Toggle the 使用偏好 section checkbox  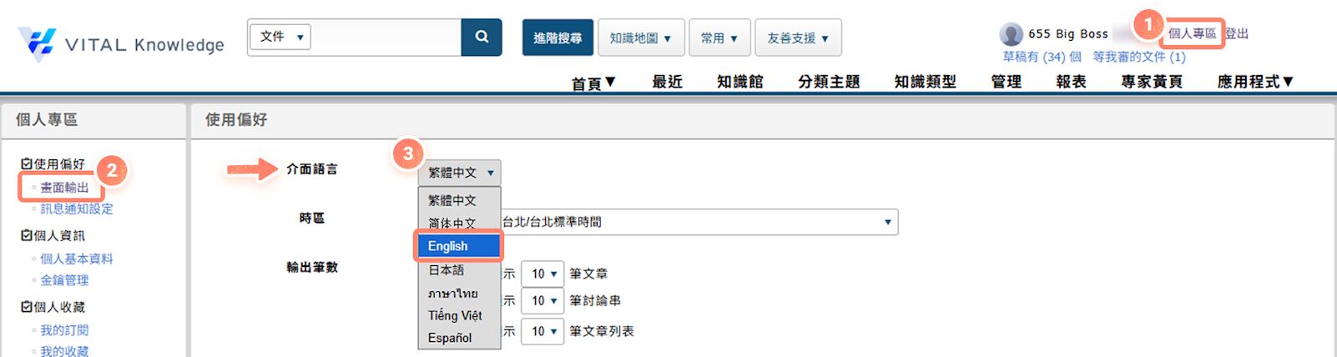(x=27, y=164)
